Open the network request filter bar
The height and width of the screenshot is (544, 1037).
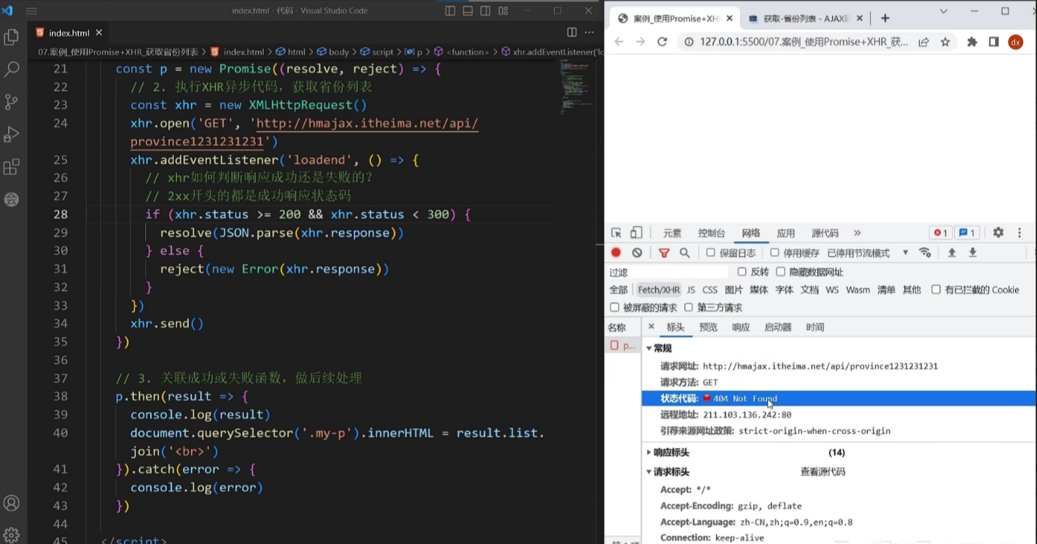coord(664,252)
